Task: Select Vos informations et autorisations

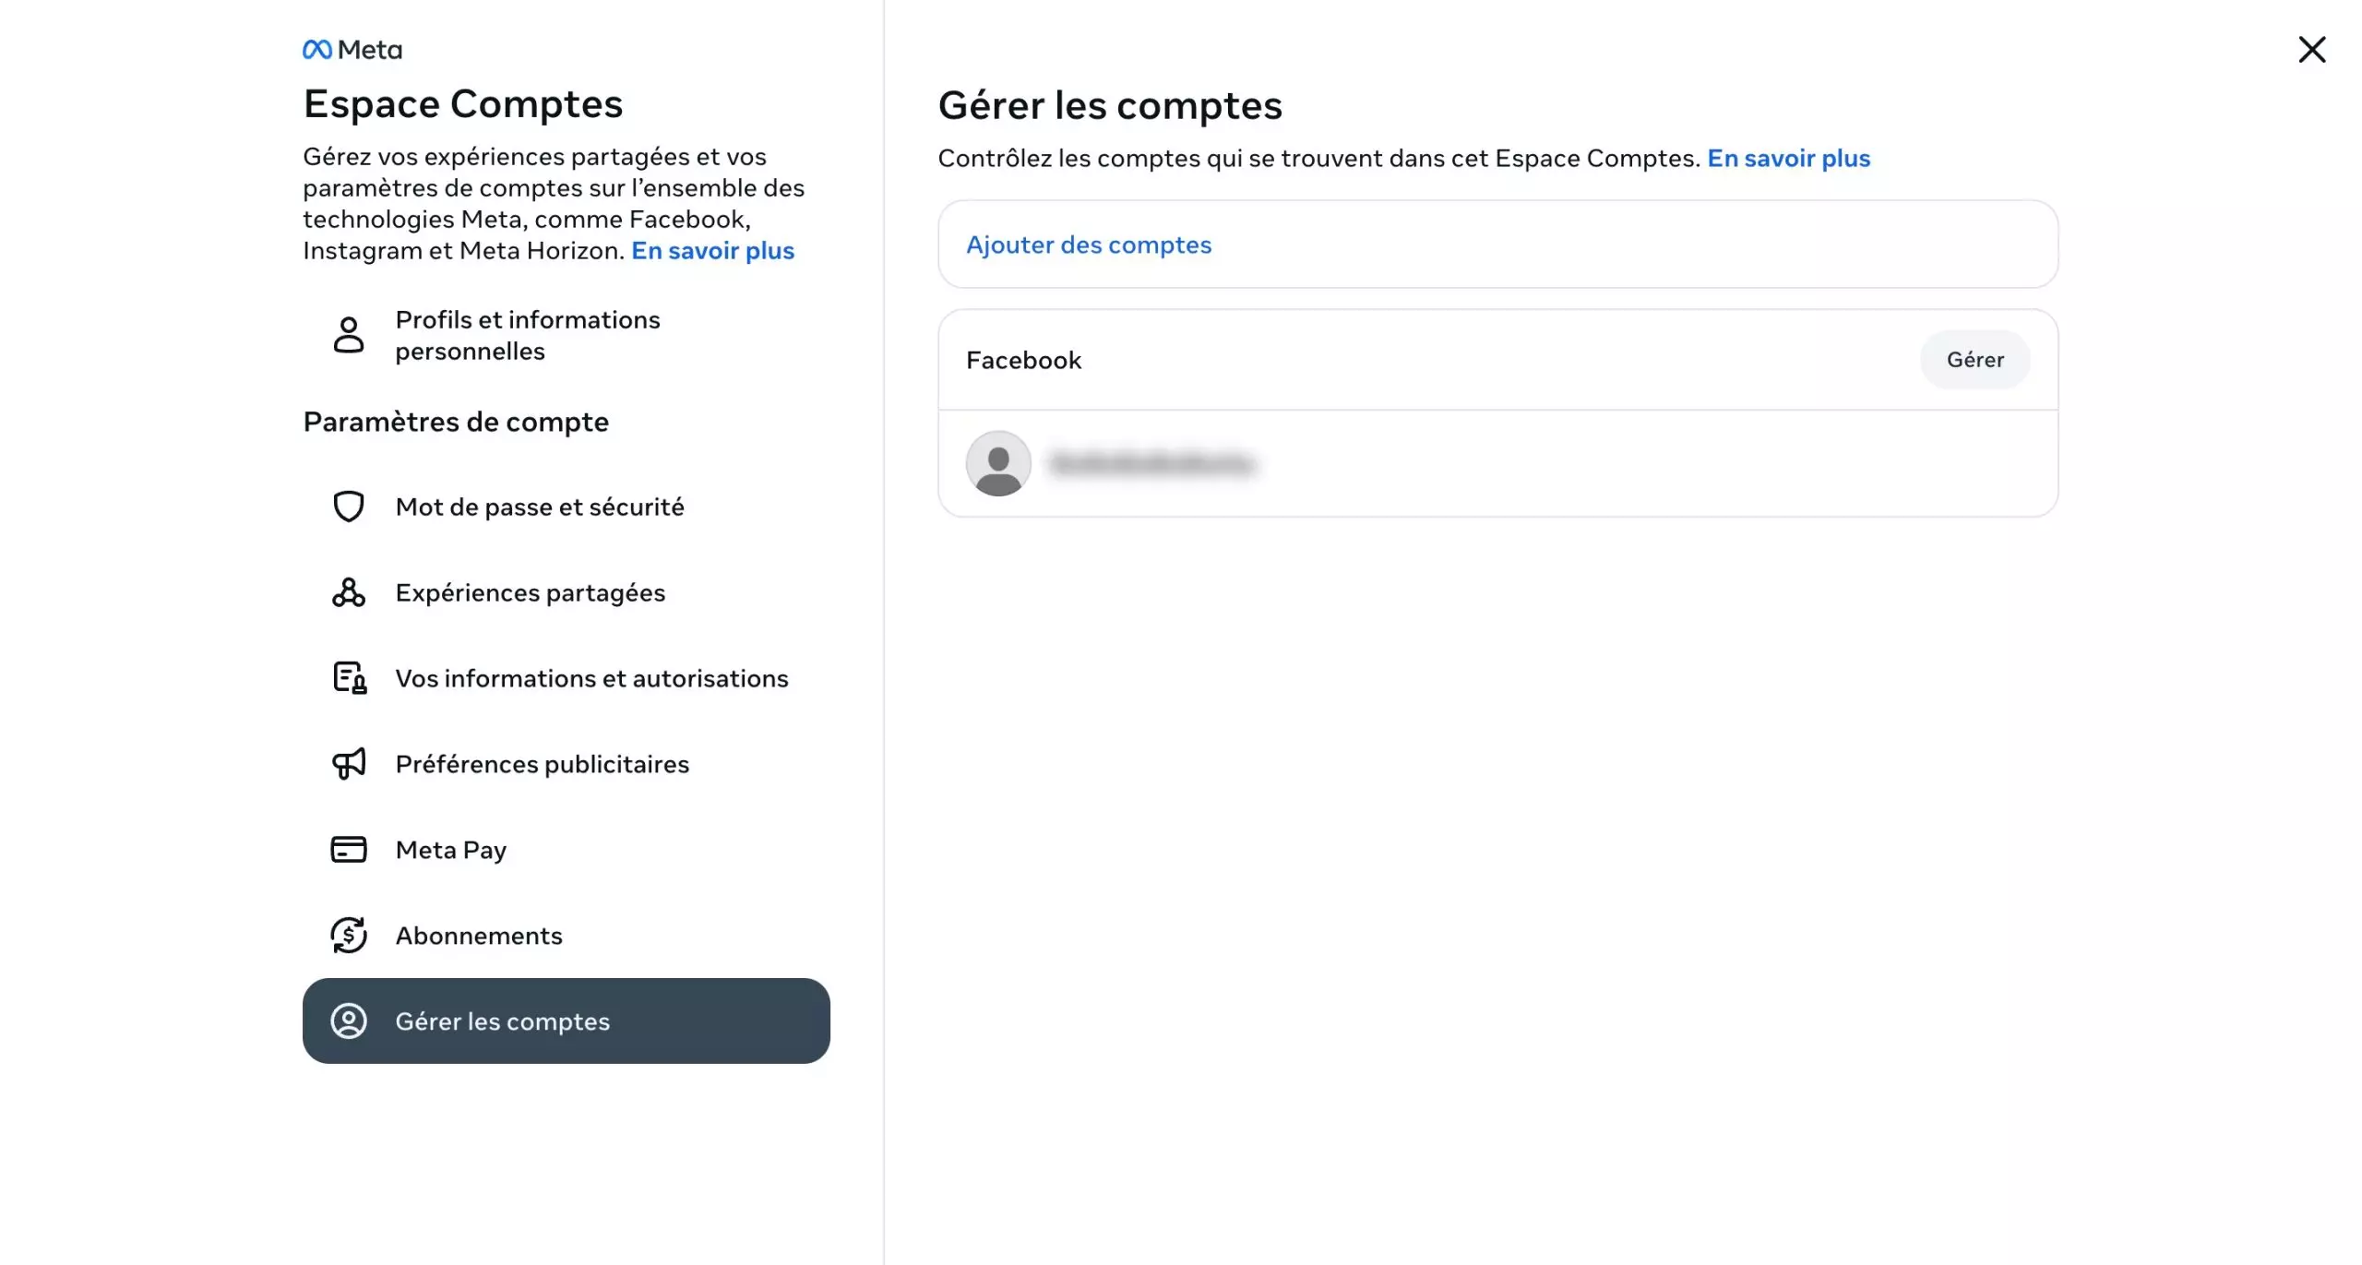Action: [x=591, y=678]
